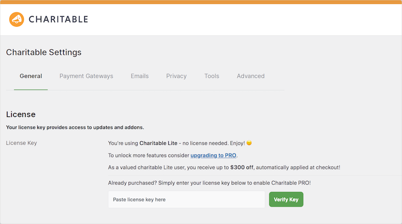Click the bold Charitable Lite text

(x=158, y=143)
